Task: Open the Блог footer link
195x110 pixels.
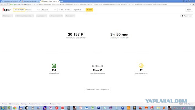Action: click(59, 104)
